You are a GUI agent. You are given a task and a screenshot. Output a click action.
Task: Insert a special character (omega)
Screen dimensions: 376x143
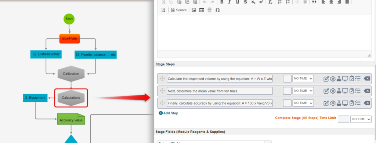[x=217, y=10]
